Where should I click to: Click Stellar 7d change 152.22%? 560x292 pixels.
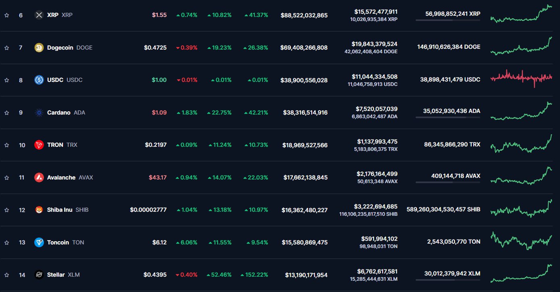254,275
